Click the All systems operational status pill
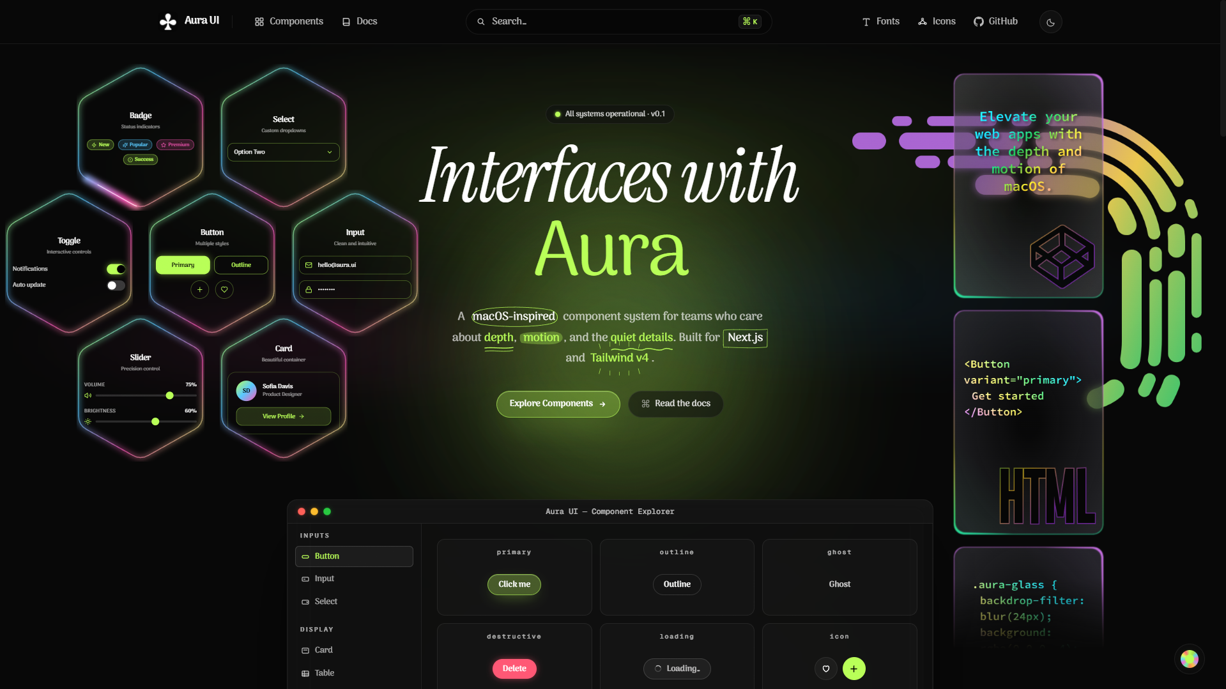 [609, 114]
